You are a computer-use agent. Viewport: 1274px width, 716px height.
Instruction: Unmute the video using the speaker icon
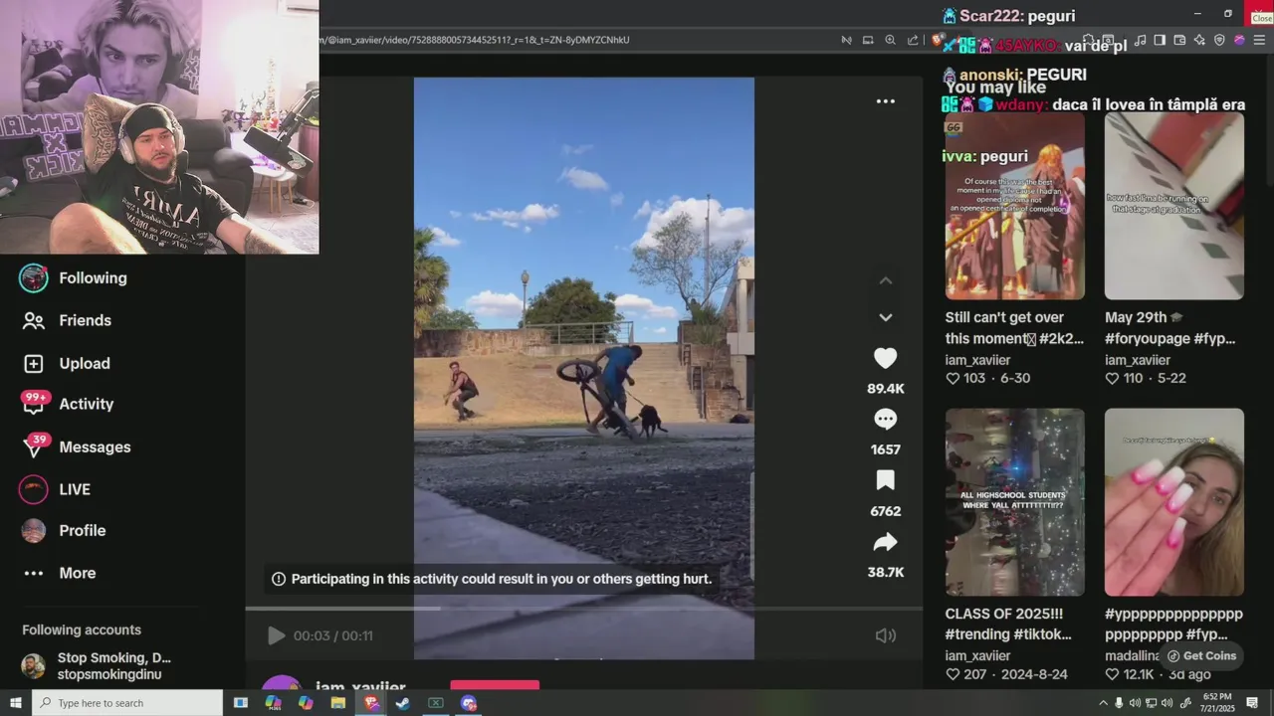(885, 635)
